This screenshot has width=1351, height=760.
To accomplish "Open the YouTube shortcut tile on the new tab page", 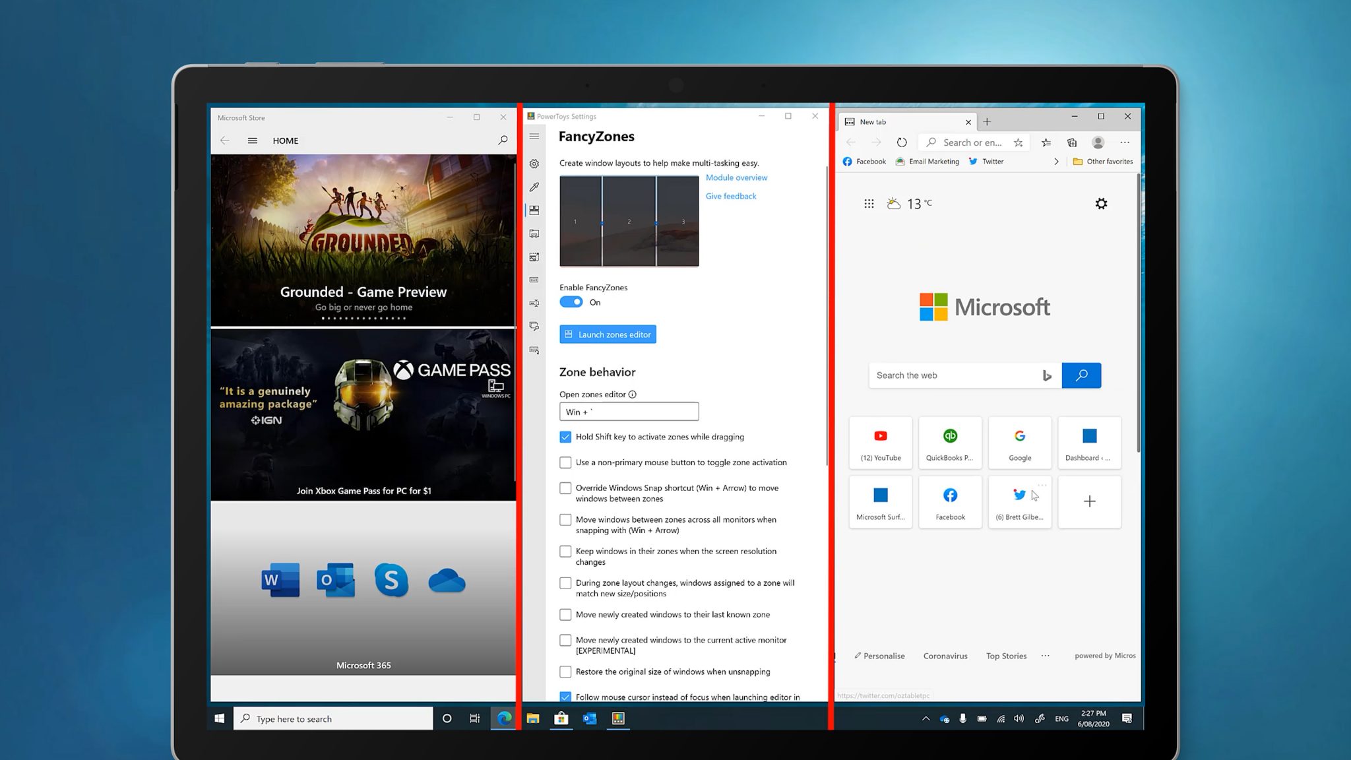I will [x=880, y=442].
